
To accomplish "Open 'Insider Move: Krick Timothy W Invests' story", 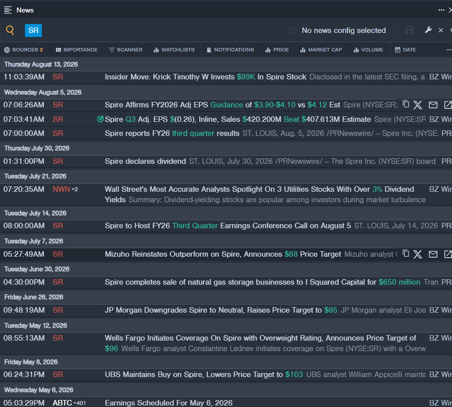I will 206,77.
